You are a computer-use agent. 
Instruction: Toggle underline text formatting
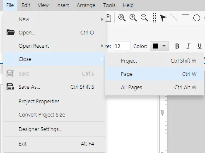coord(200,46)
